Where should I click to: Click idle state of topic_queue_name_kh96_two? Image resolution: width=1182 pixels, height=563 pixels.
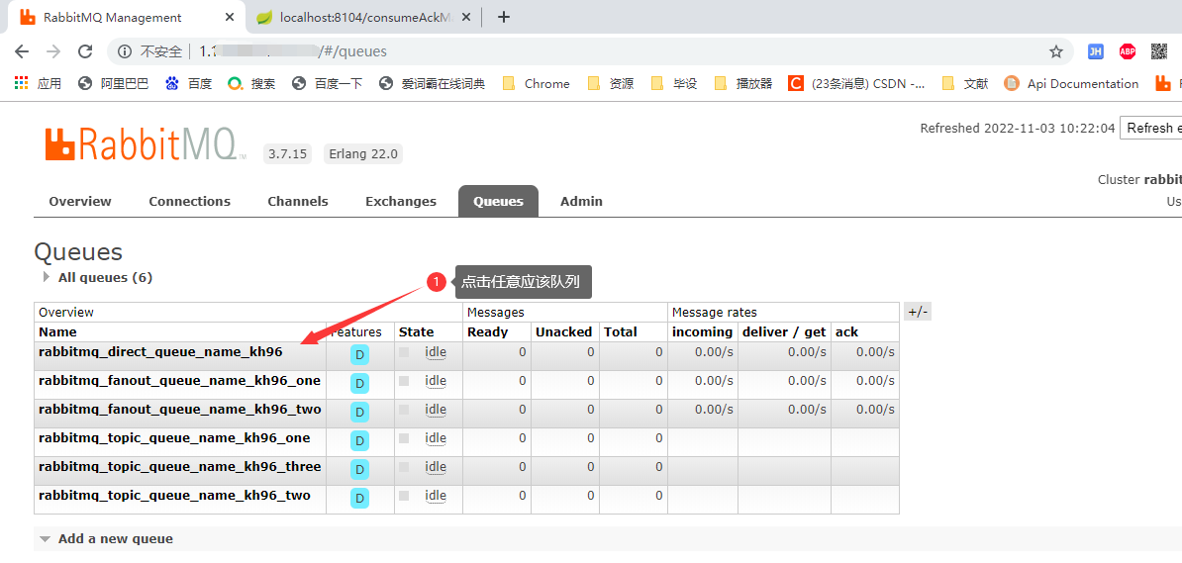[436, 495]
